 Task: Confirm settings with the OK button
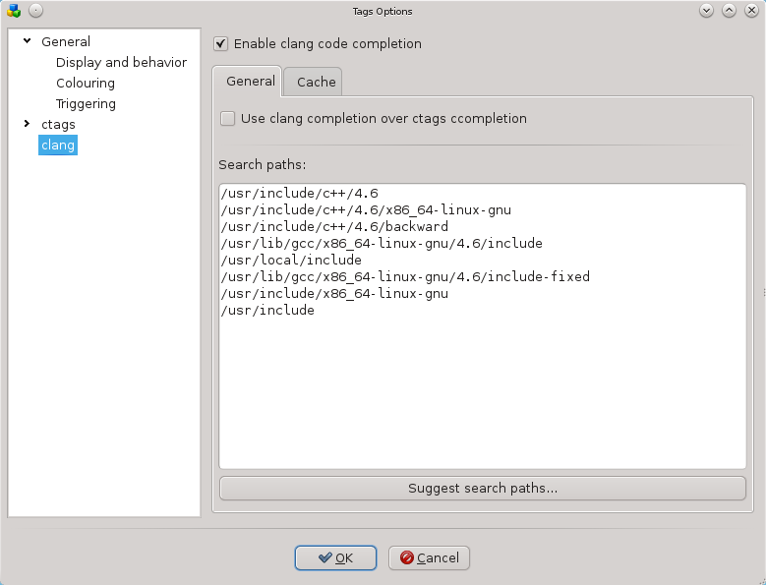[335, 557]
